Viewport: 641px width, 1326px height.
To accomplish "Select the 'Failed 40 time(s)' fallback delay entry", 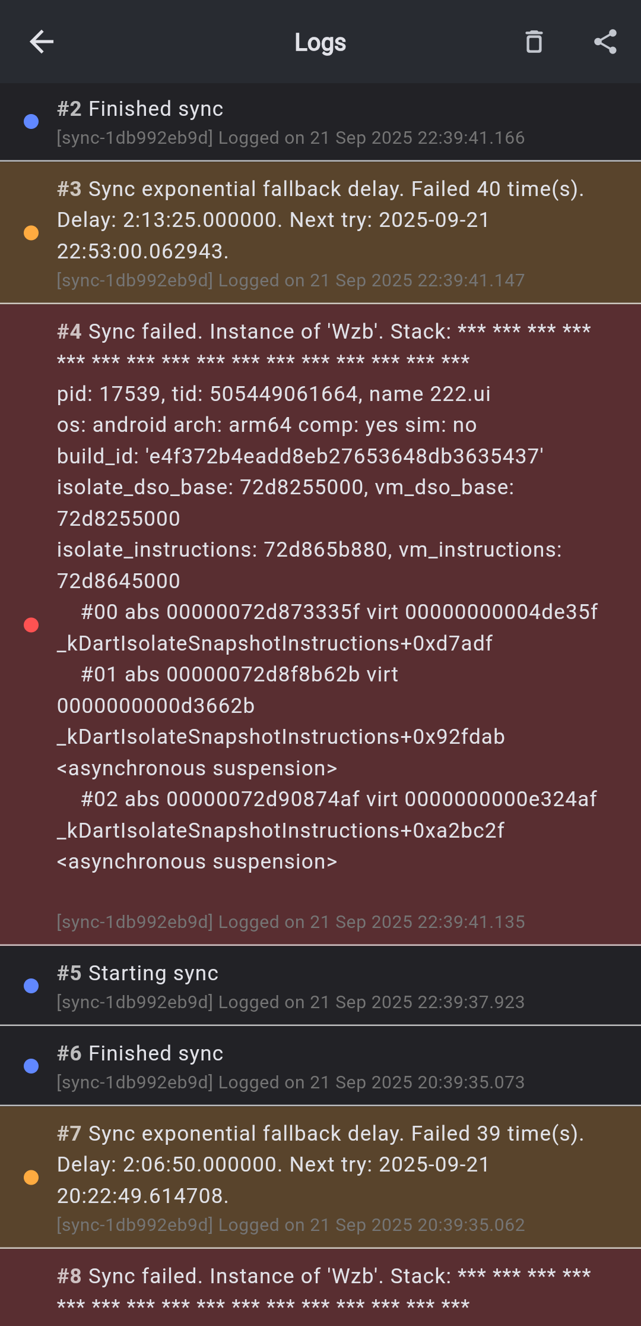I will (x=320, y=220).
